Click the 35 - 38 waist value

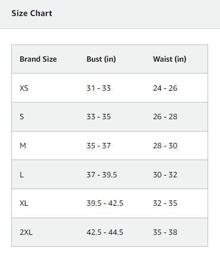165,232
